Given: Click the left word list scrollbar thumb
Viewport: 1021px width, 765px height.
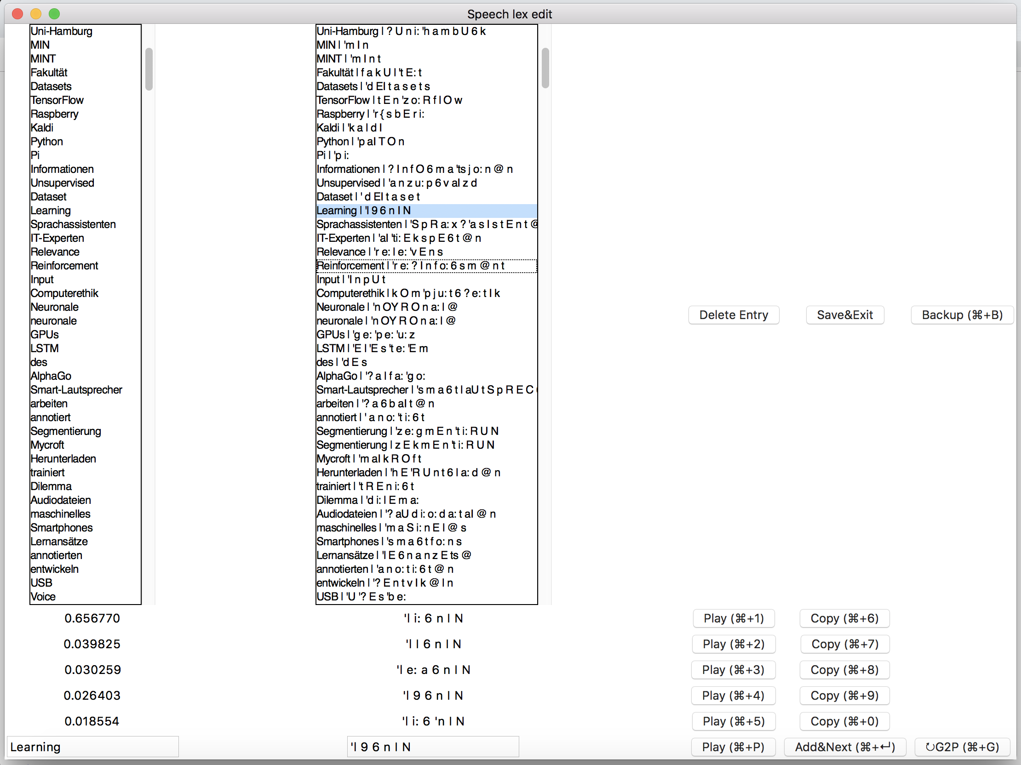Looking at the screenshot, I should point(149,69).
